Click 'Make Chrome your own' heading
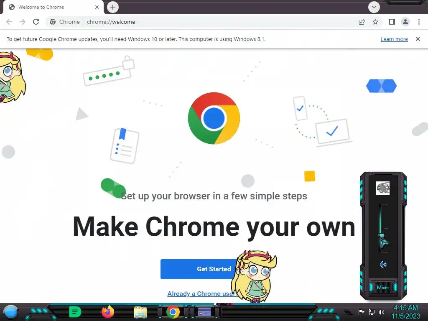This screenshot has height=321, width=428. (214, 227)
